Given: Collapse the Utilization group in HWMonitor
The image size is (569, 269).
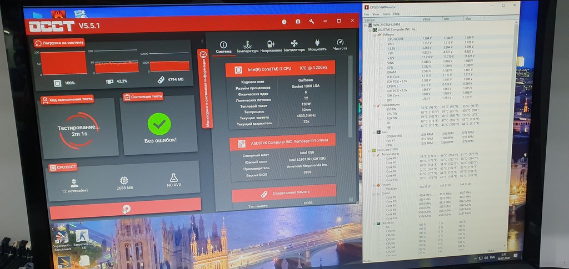Looking at the screenshot, I should [x=373, y=224].
